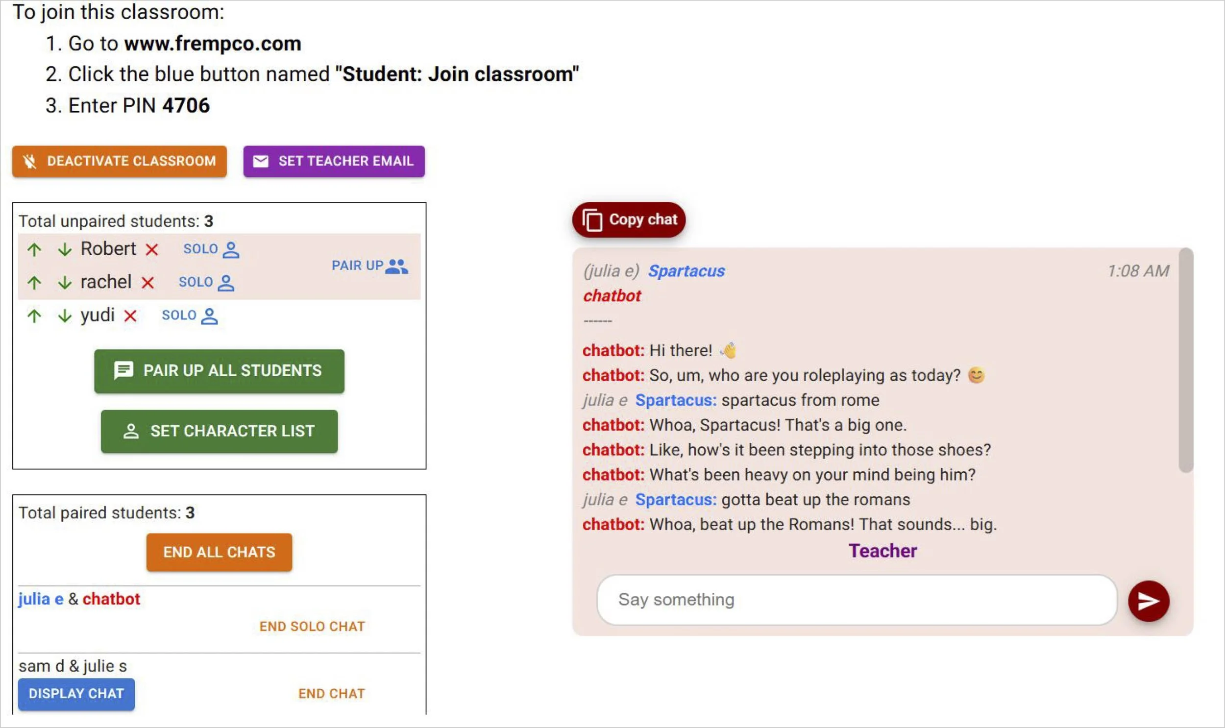Pair up all students
1225x728 pixels.
(x=220, y=371)
